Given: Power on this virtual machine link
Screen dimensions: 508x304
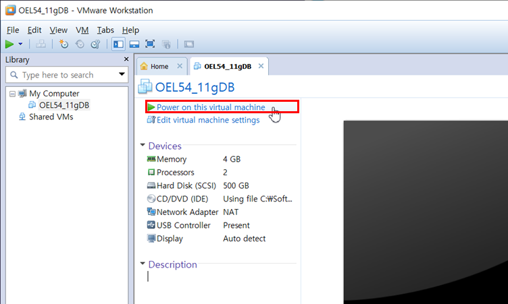Looking at the screenshot, I should 211,107.
